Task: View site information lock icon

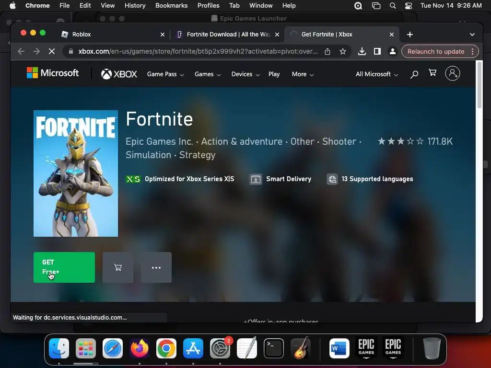Action: click(x=71, y=51)
